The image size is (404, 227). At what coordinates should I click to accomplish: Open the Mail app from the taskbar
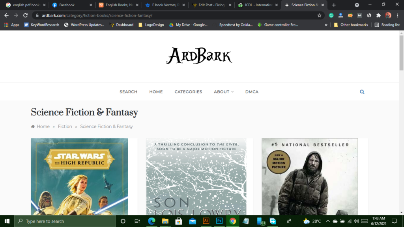[192, 221]
